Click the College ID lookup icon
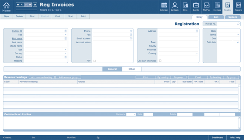 [x=65, y=31]
